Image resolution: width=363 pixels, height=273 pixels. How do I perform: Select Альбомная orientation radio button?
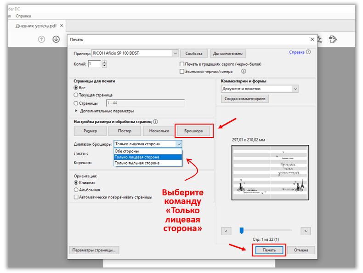pos(76,190)
